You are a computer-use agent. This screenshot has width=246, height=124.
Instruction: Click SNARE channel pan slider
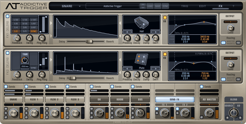point(13,105)
